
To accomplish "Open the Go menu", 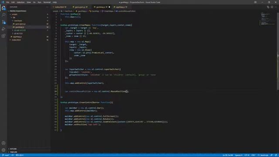I will click(x=34, y=2).
